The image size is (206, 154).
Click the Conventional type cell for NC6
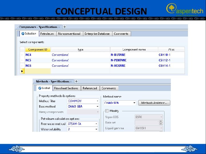(80, 66)
